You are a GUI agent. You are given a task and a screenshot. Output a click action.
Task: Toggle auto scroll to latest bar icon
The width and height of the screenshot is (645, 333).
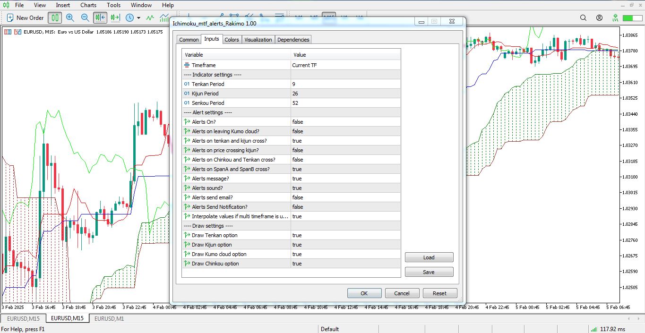point(100,18)
